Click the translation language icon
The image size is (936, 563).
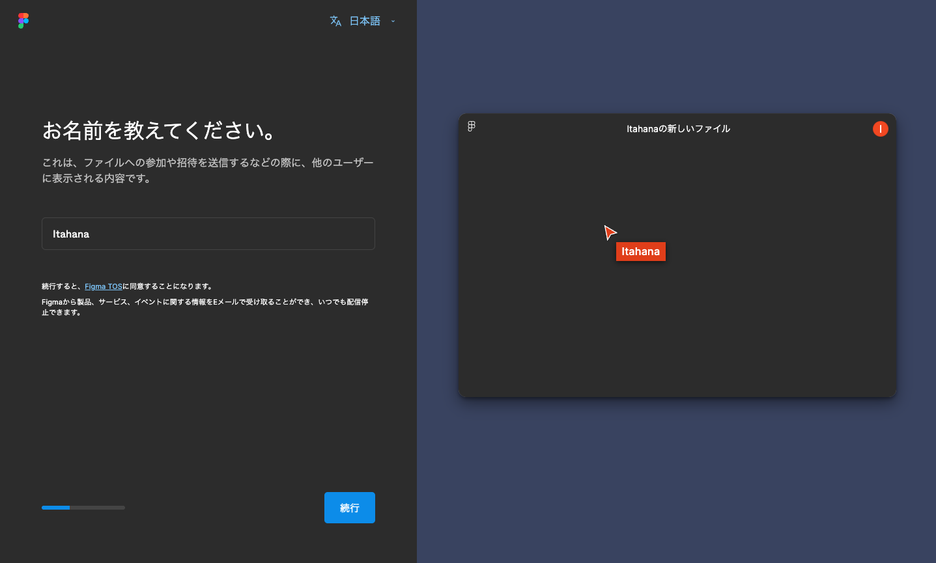[334, 21]
